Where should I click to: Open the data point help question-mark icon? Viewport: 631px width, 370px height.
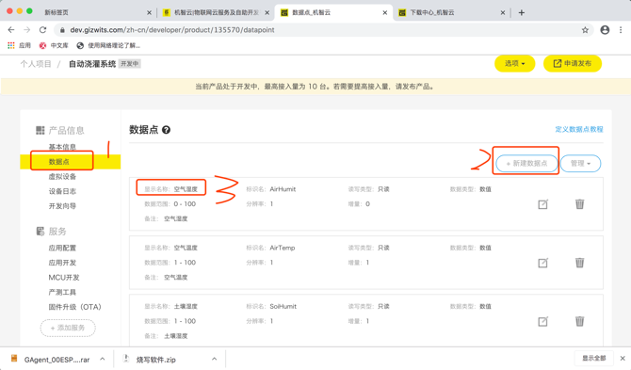pyautogui.click(x=166, y=130)
